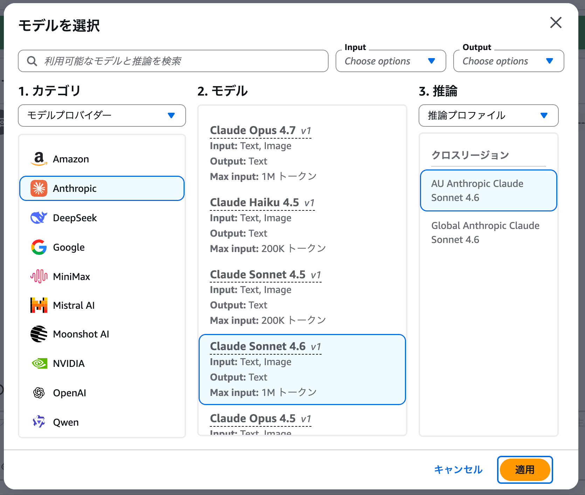Screen dimensions: 585x495
Task: Select Anthropic provider name
Action: 75,188
